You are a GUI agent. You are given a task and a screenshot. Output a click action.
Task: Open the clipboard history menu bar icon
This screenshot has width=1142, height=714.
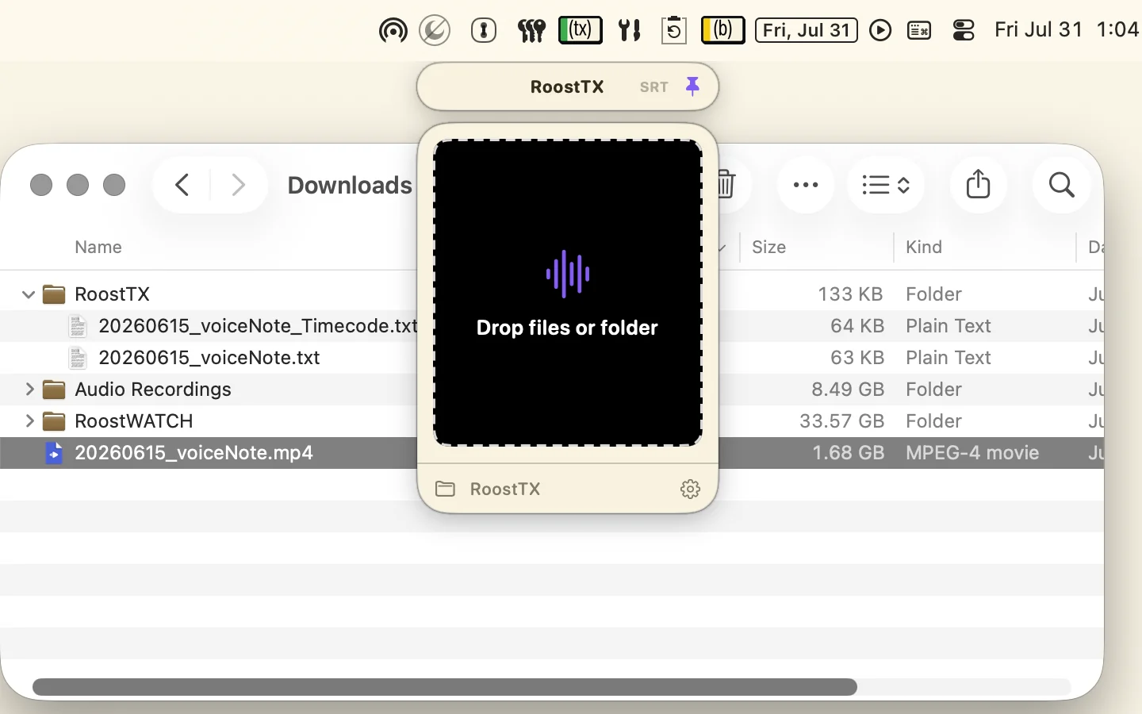[x=674, y=30]
